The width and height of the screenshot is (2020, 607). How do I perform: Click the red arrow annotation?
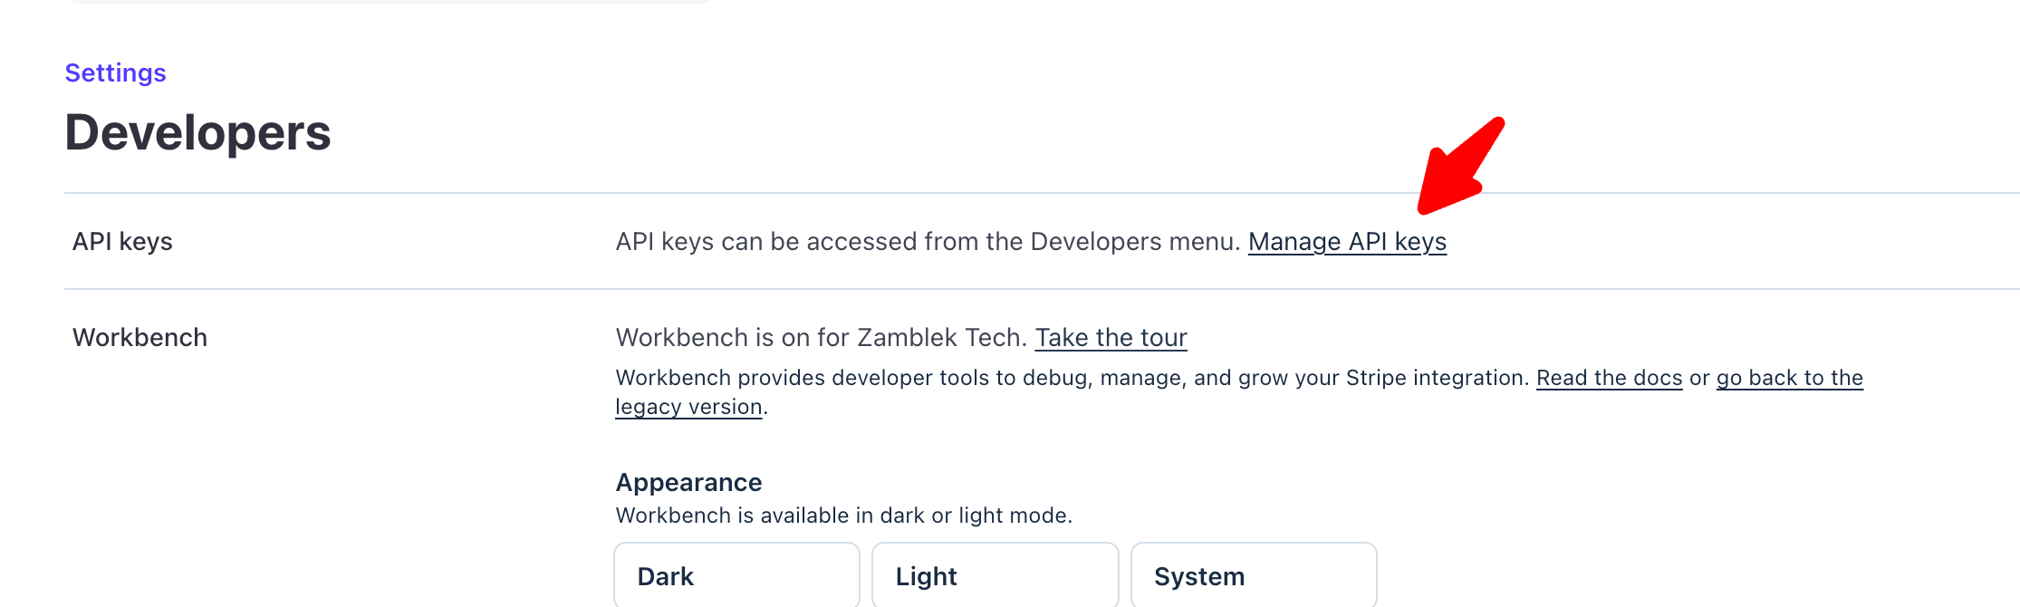[1458, 168]
